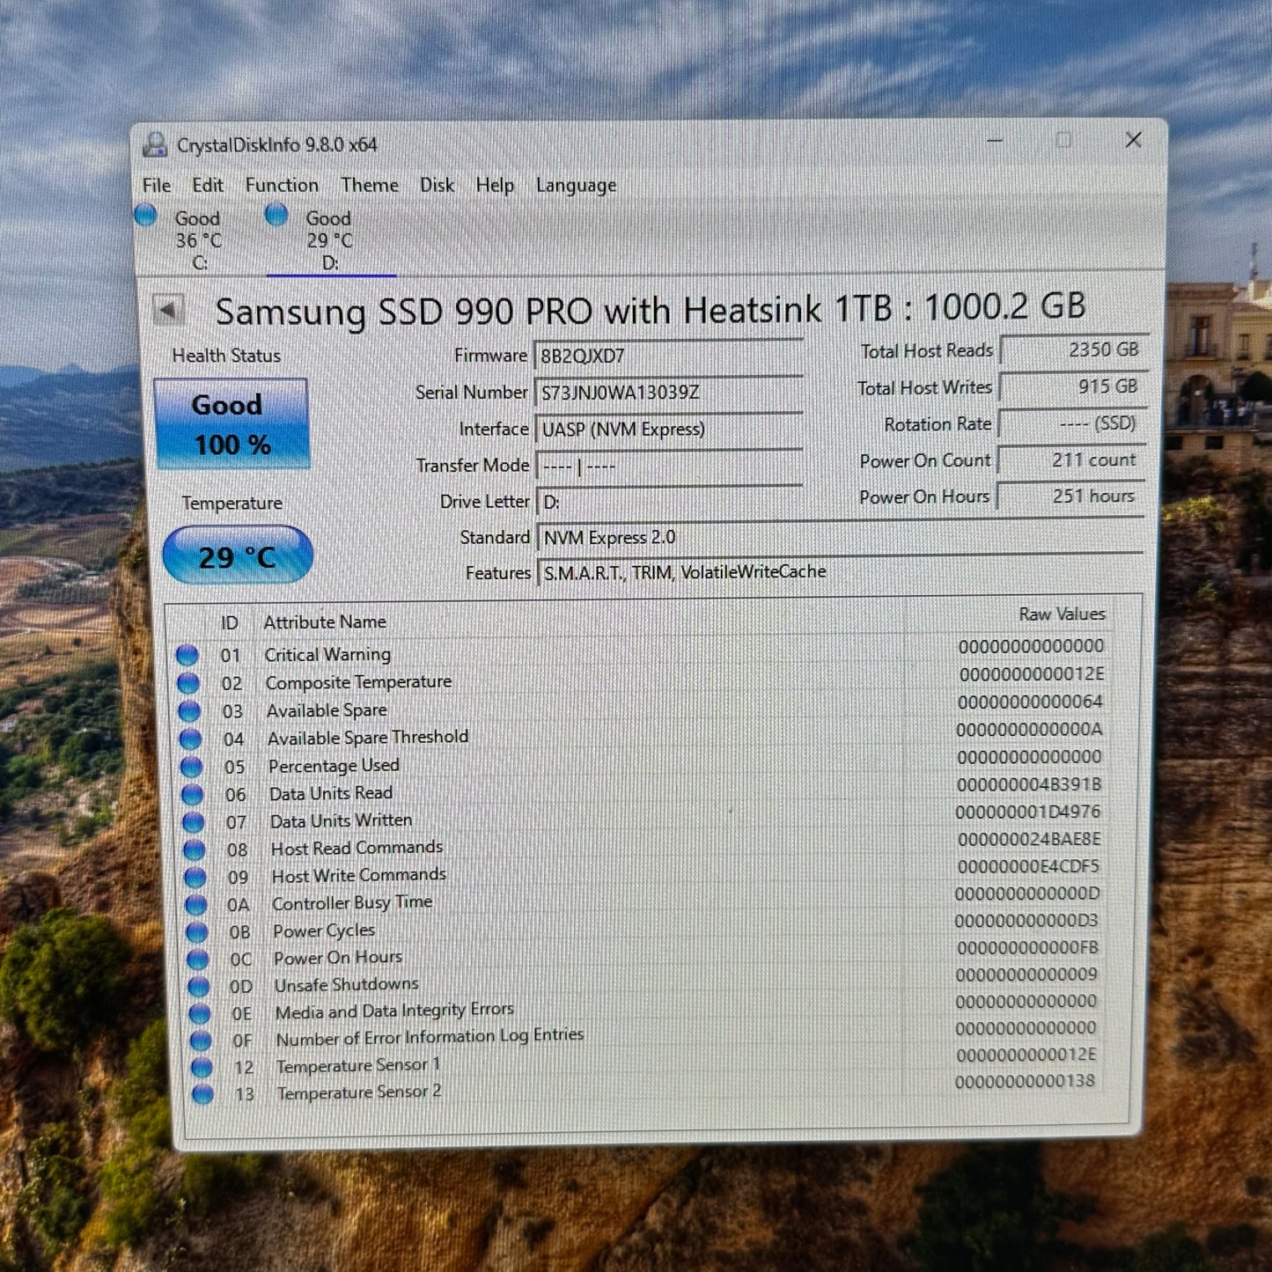Click raw value 00000000000138
The height and width of the screenshot is (1272, 1272).
(1026, 1081)
